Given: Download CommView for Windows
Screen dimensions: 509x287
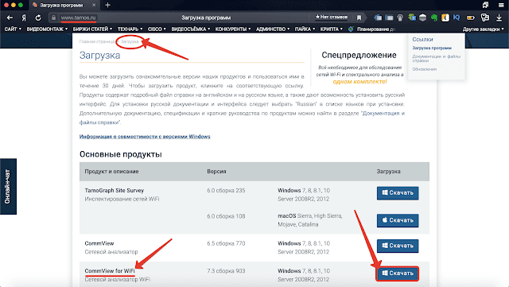Looking at the screenshot, I should point(398,246).
